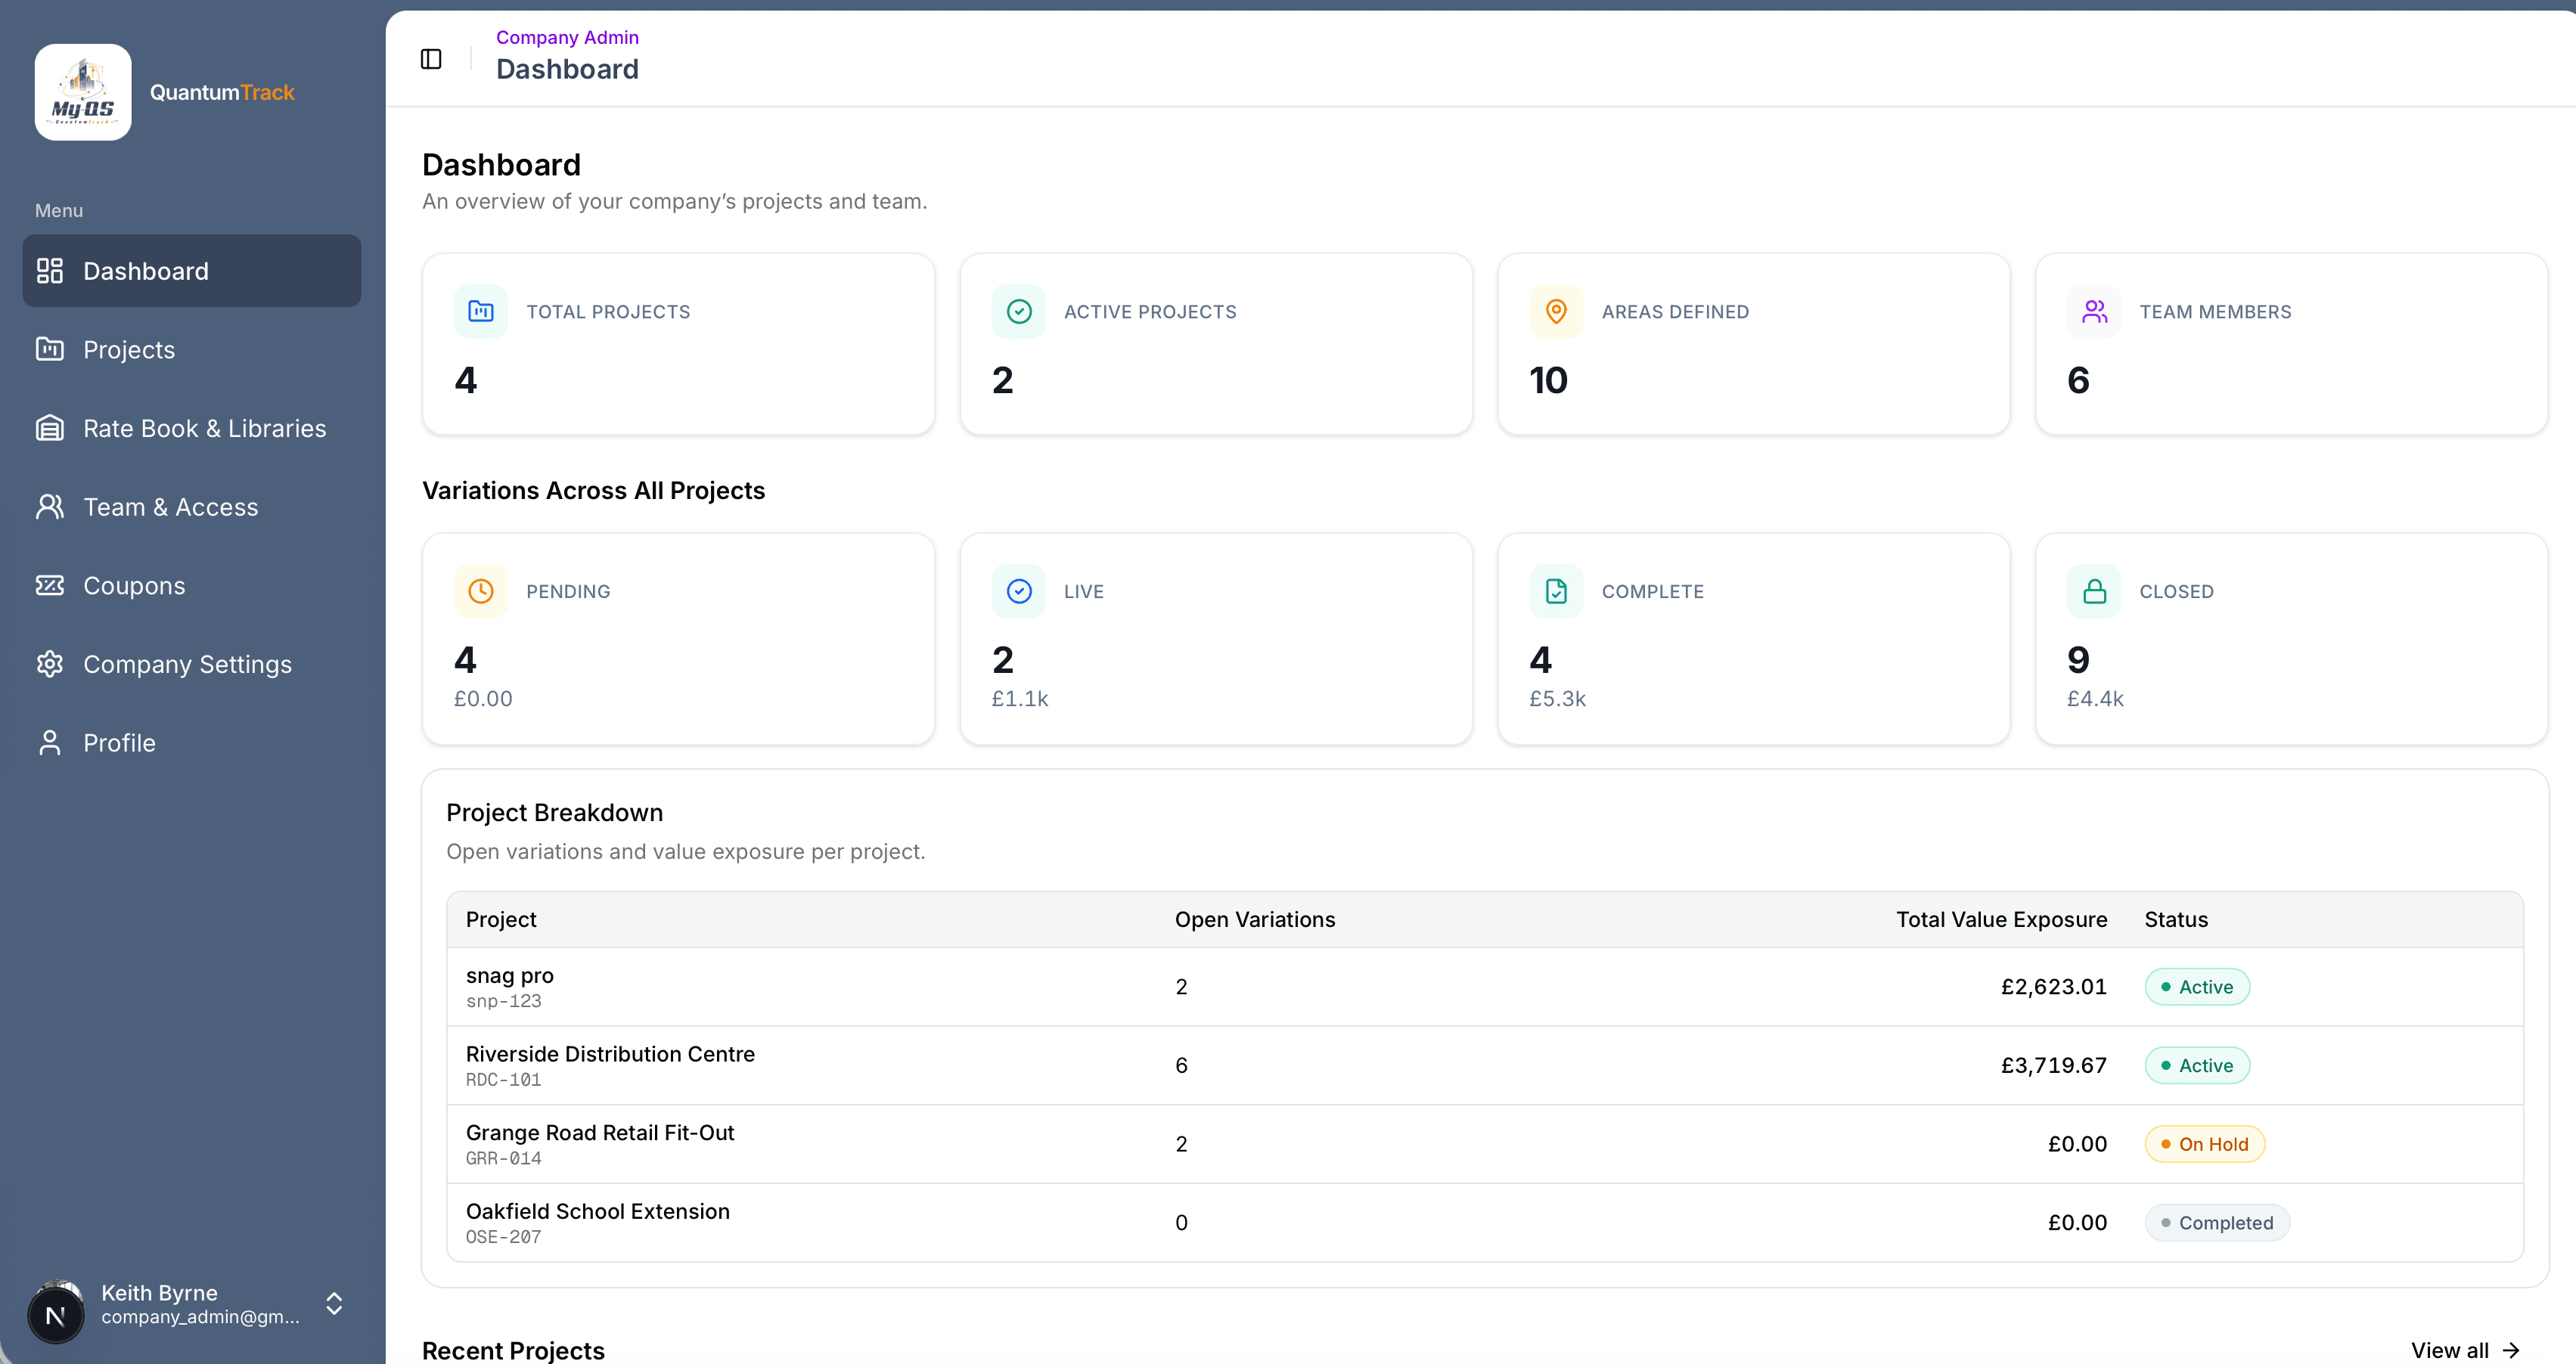Click the Company Admin breadcrumb
Screen dimensions: 2576x1364
click(x=567, y=37)
